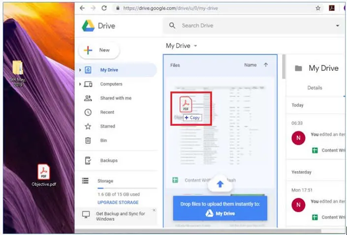Image resolution: width=347 pixels, height=235 pixels.
Task: Open search options dropdown arrow
Action: (338, 26)
